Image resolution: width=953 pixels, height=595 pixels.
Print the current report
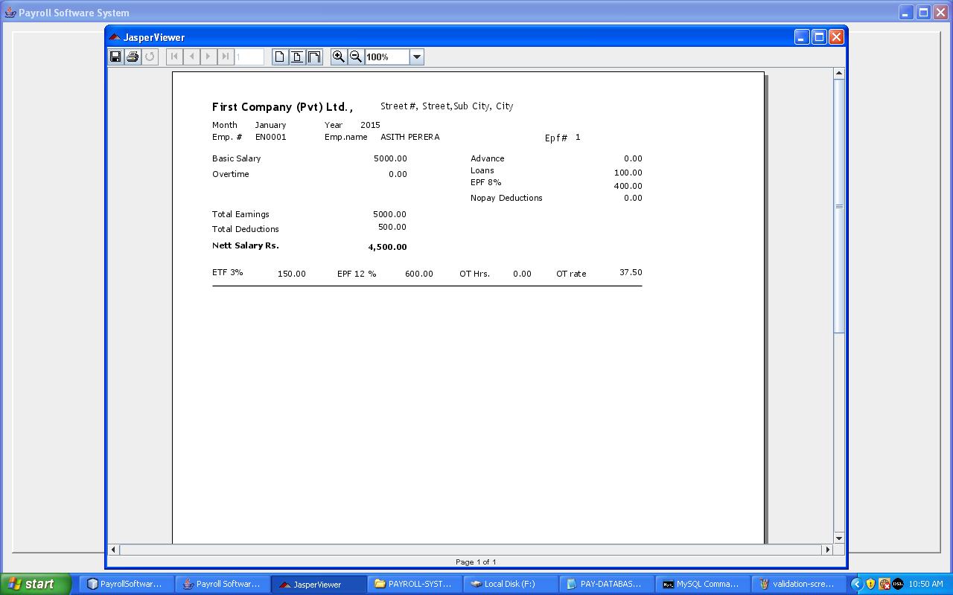point(133,57)
